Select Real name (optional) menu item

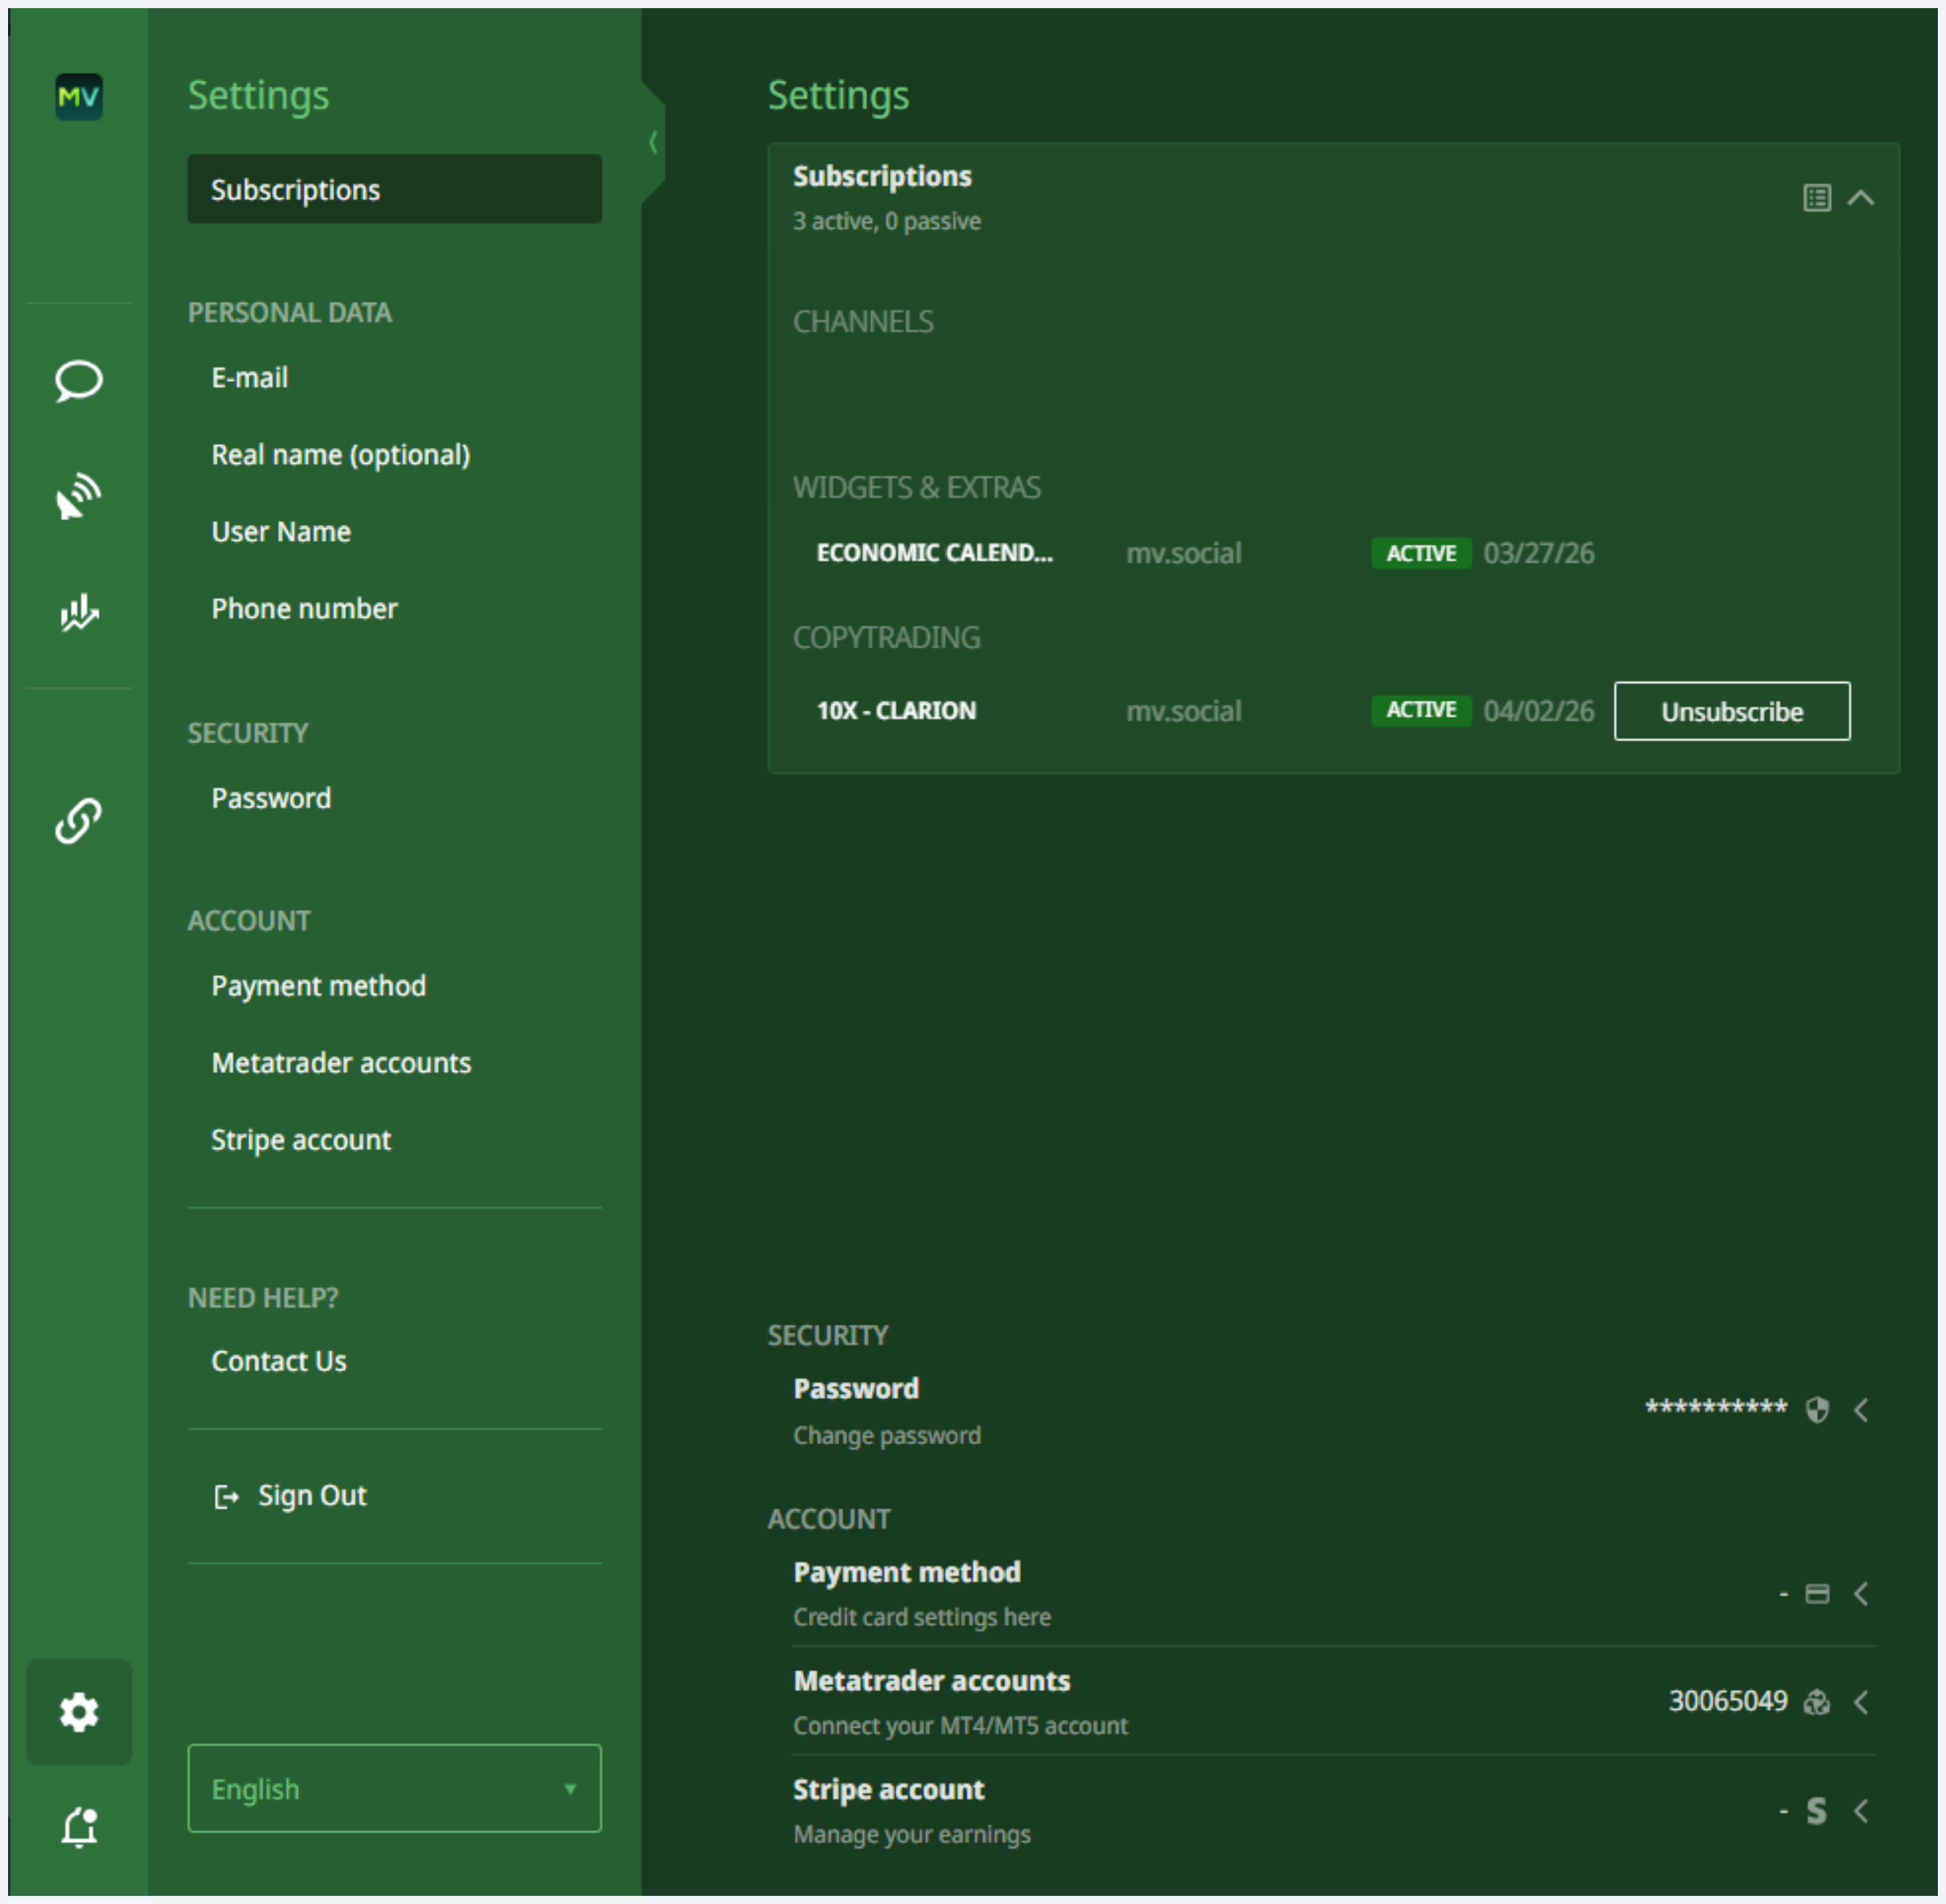click(340, 456)
